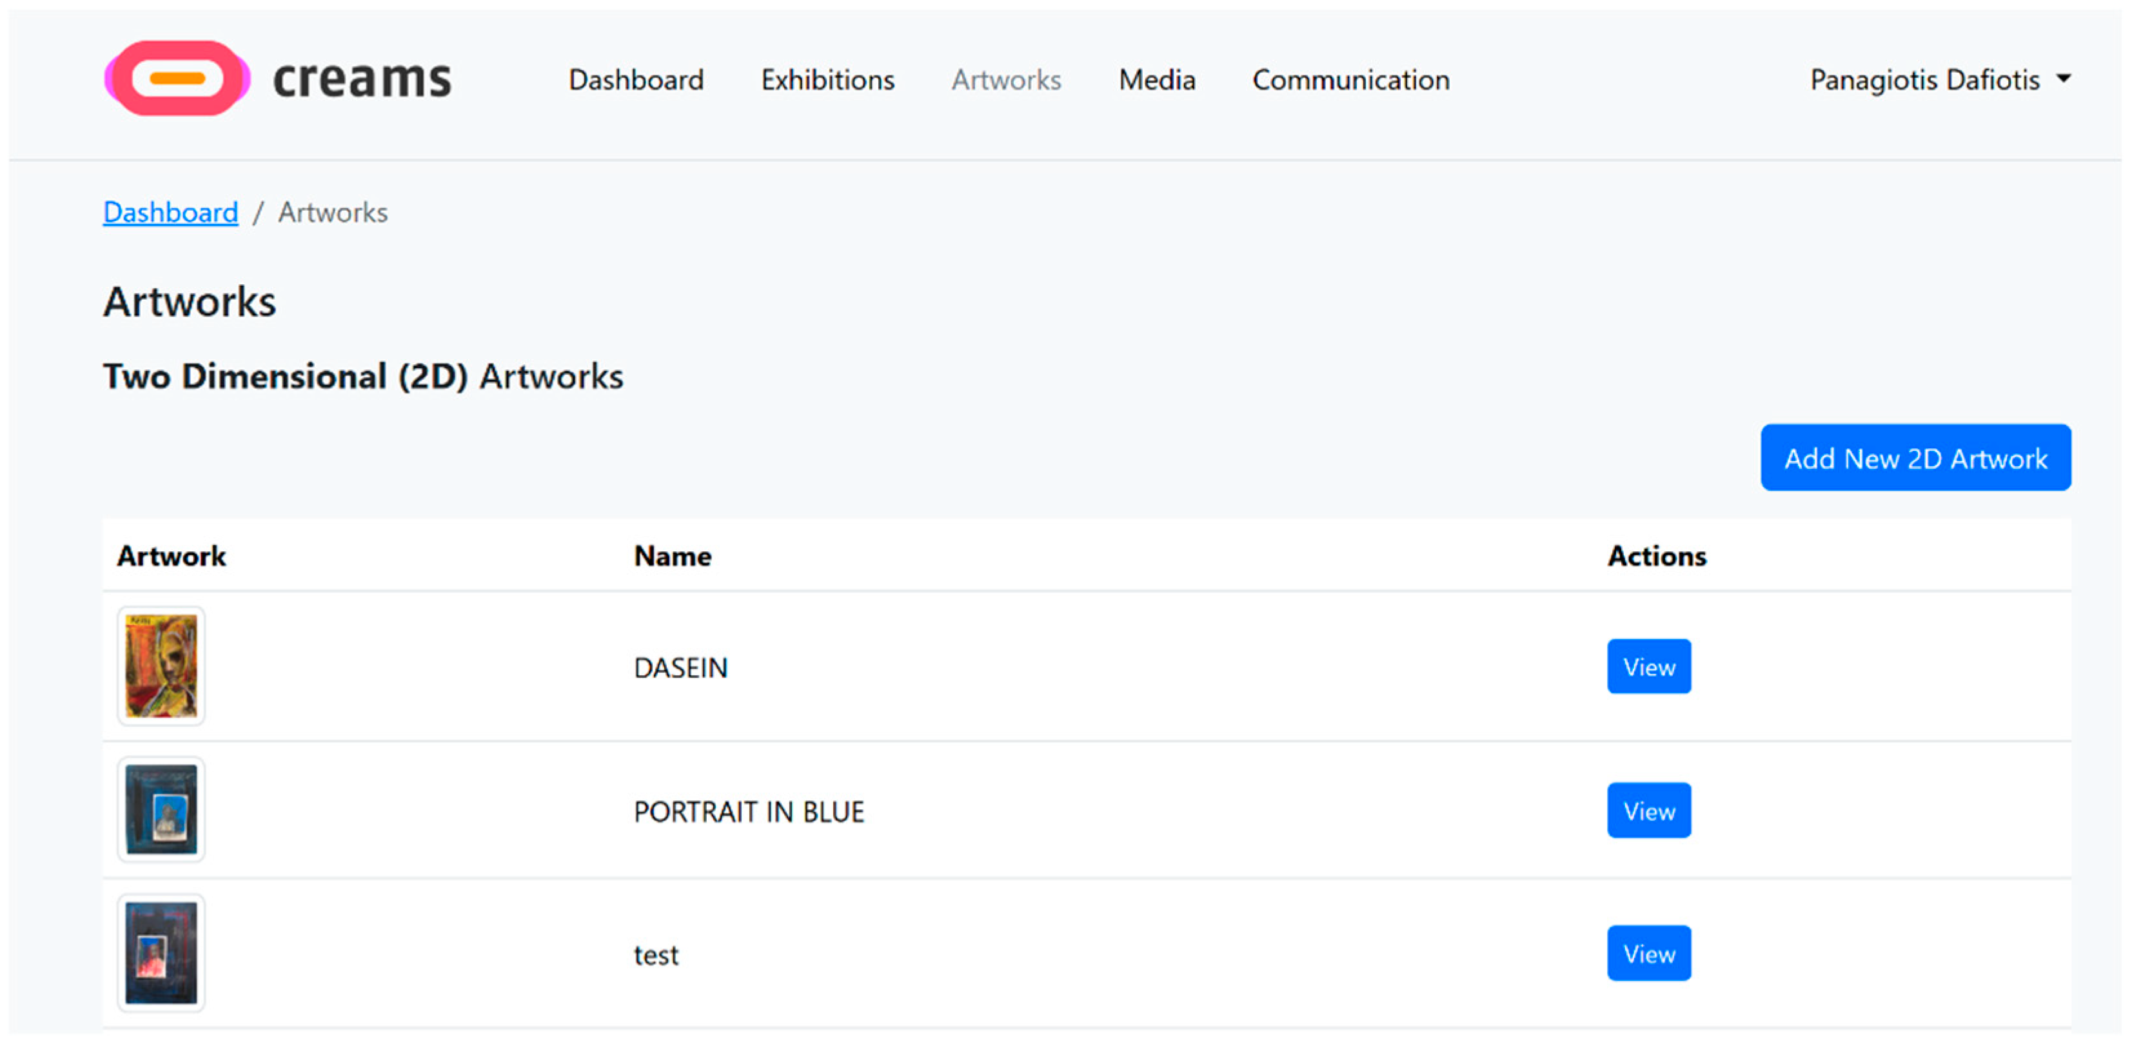Follow the Dashboard breadcrumb link
Image resolution: width=2132 pixels, height=1042 pixels.
[170, 213]
